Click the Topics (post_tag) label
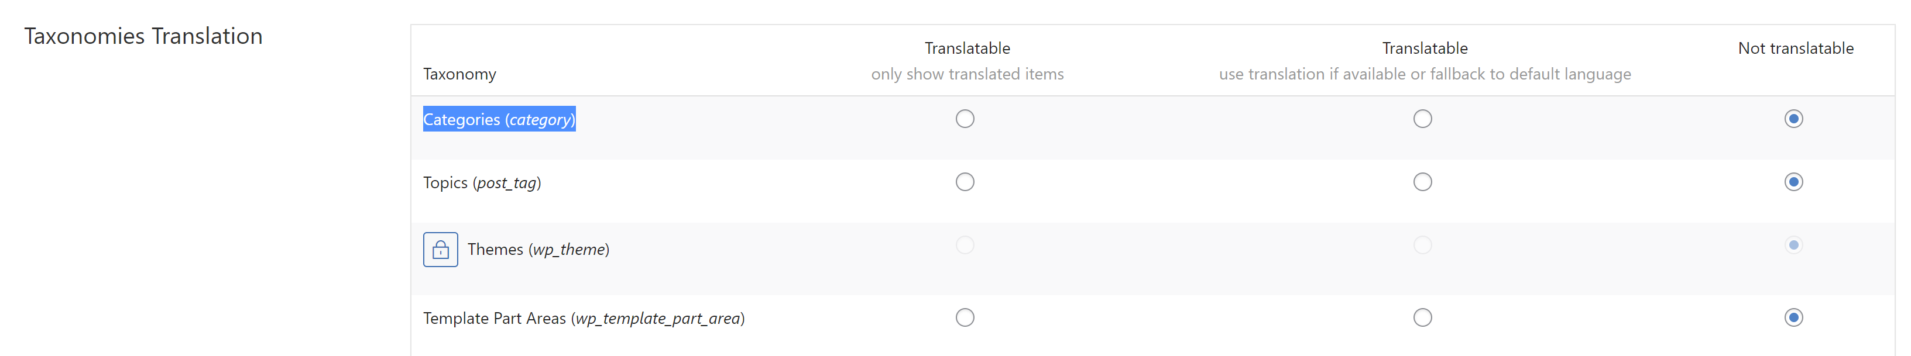 pyautogui.click(x=482, y=183)
